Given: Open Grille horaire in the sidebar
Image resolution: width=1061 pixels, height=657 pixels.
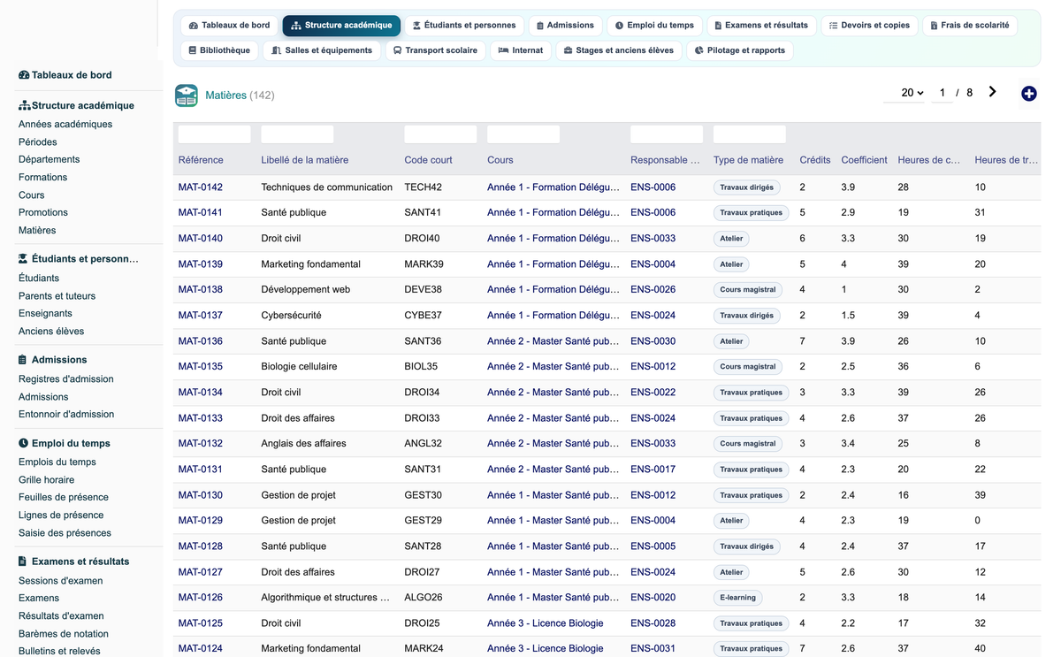Looking at the screenshot, I should (47, 480).
